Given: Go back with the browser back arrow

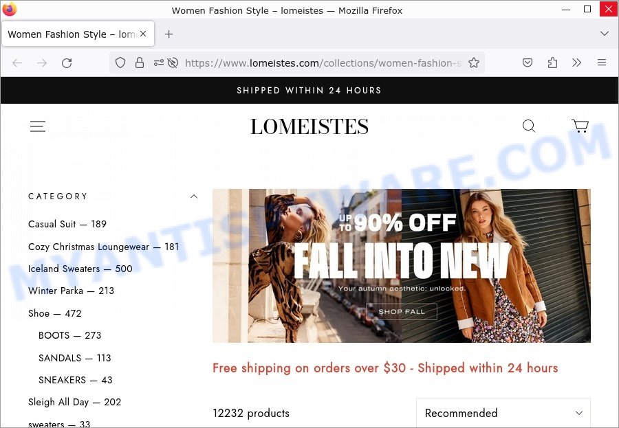Looking at the screenshot, I should (x=17, y=63).
